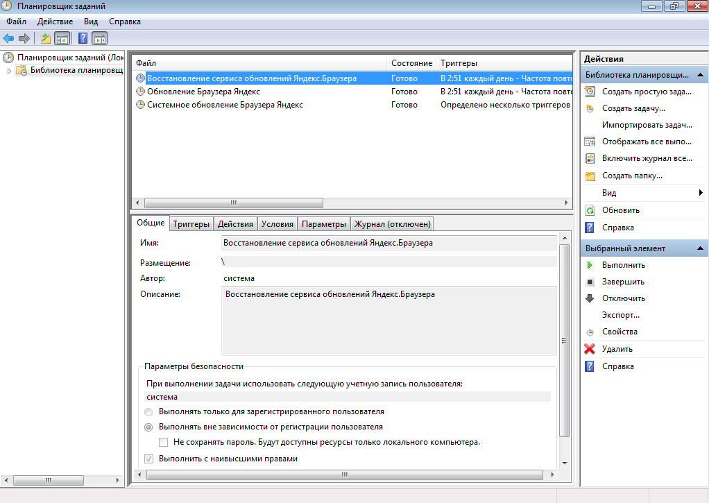Click 'Экспорт...' in the actions pane
709x503 pixels.
pyautogui.click(x=620, y=315)
